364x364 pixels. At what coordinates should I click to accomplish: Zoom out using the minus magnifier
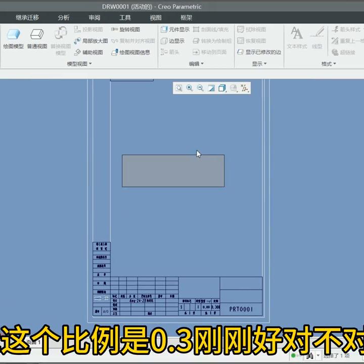coord(200,88)
